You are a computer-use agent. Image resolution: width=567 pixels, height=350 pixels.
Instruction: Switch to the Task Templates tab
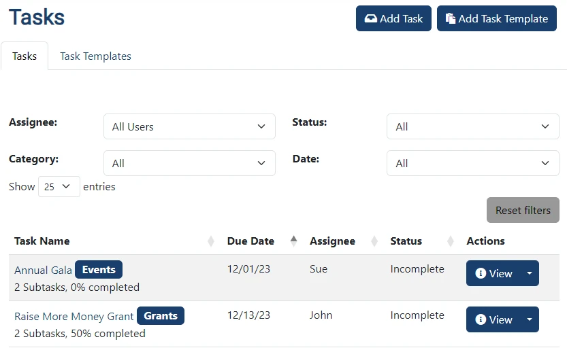tap(95, 56)
